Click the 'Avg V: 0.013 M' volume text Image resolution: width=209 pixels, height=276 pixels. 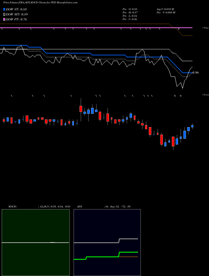[x=165, y=9]
